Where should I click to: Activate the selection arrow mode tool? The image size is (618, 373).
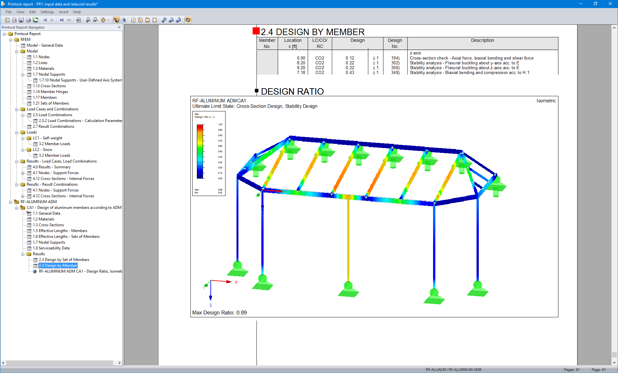pyautogui.click(x=123, y=20)
